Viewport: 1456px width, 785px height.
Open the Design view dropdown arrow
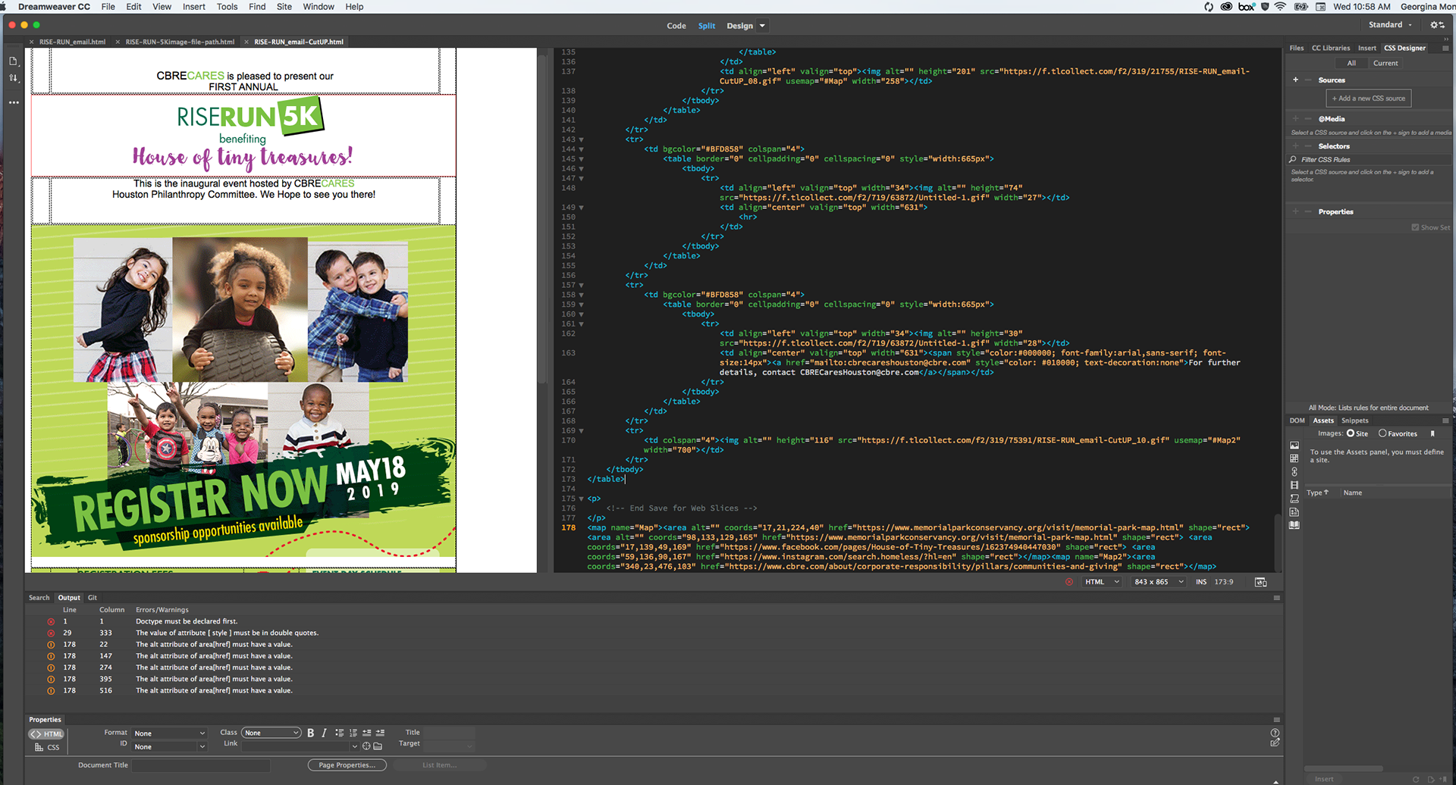[x=762, y=26]
